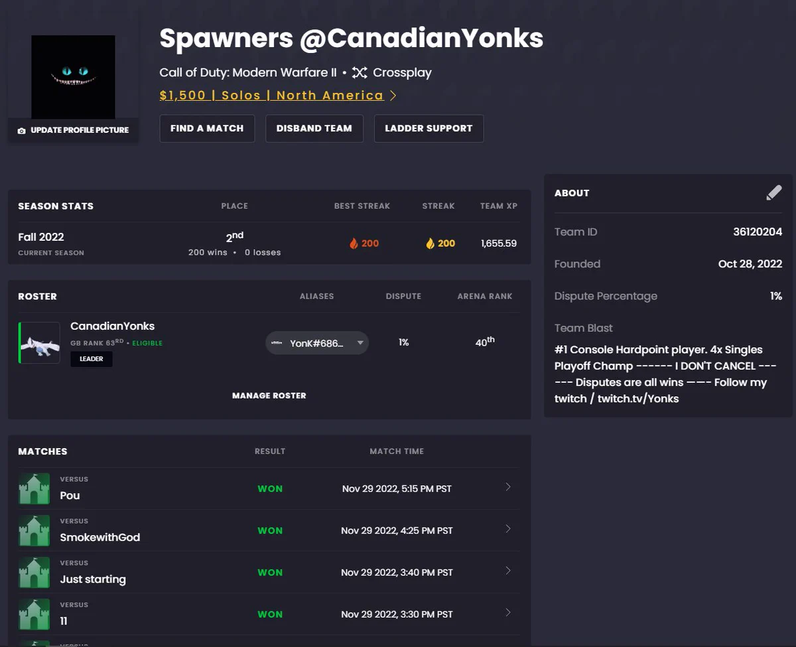Viewport: 796px width, 647px height.
Task: Click the camera icon on Update Profile Picture
Action: click(22, 131)
